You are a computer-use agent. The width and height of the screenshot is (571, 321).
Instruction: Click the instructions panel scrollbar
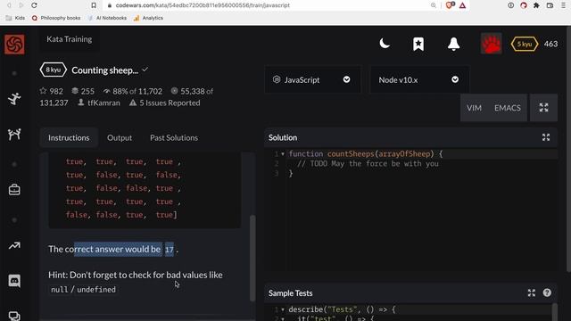(x=252, y=258)
